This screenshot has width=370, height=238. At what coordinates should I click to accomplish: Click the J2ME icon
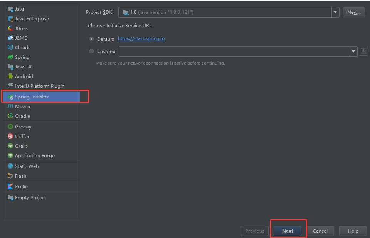pos(10,38)
